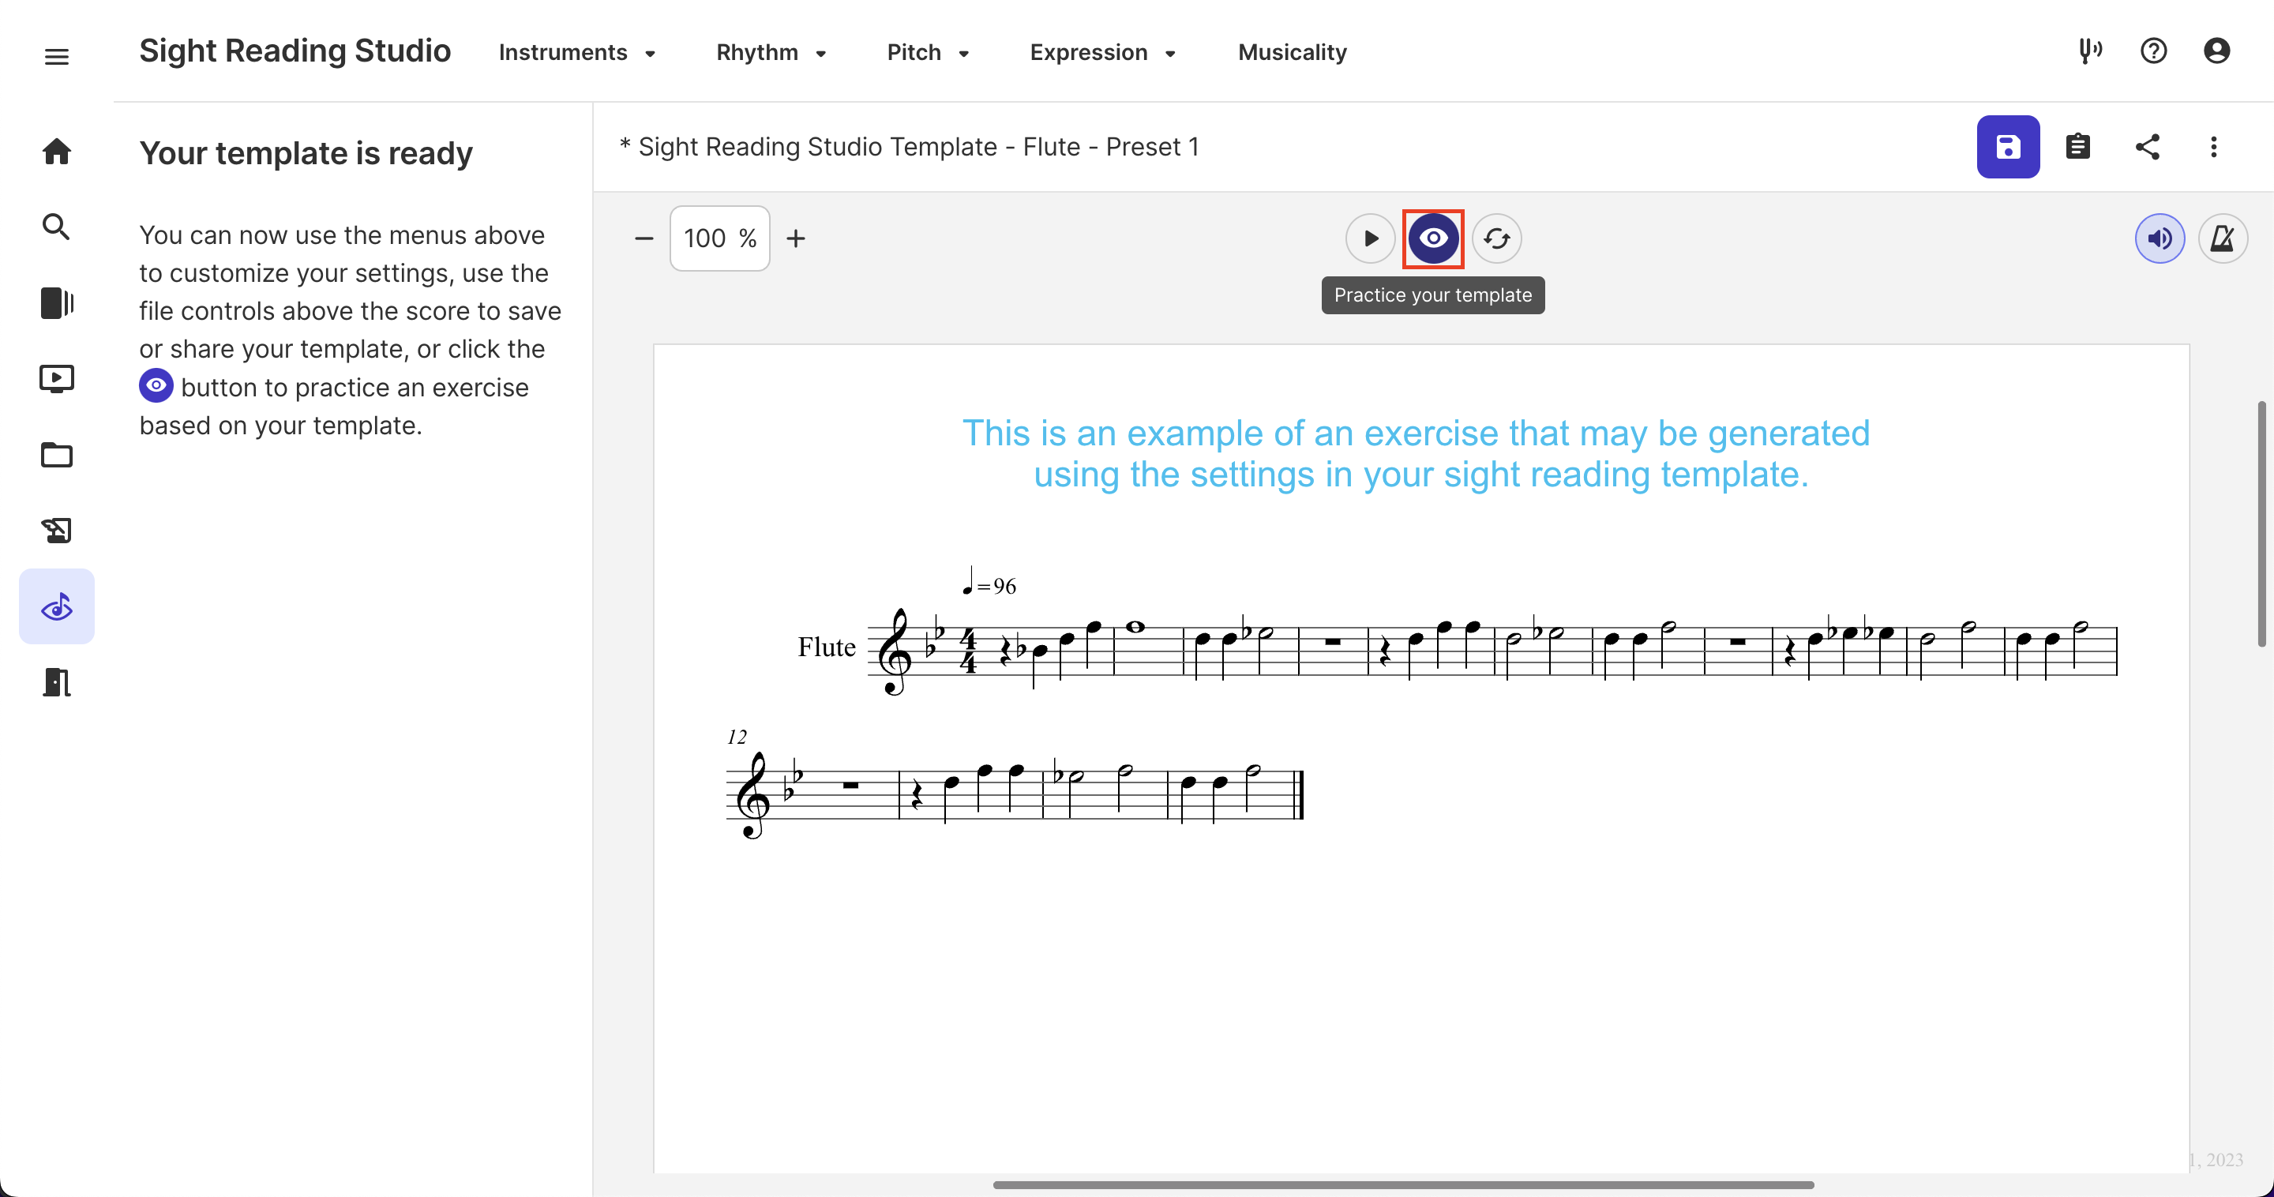The height and width of the screenshot is (1197, 2274).
Task: Click the save template button
Action: pyautogui.click(x=2007, y=147)
